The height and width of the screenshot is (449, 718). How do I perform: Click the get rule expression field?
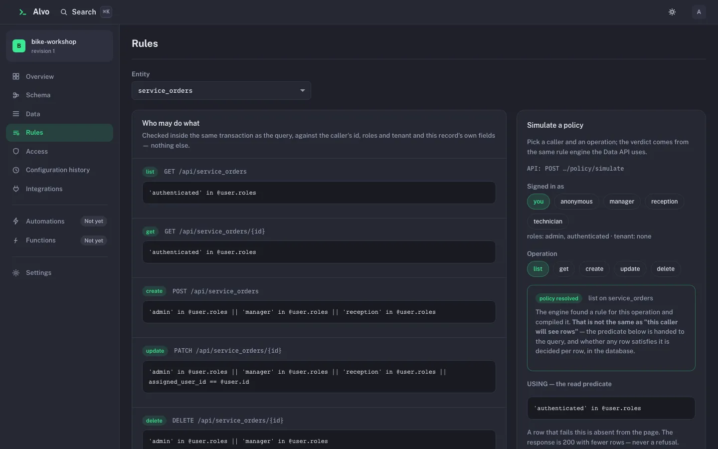[x=319, y=252]
